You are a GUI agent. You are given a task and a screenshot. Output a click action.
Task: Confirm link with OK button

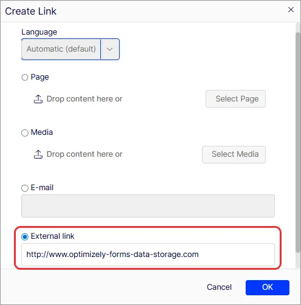pyautogui.click(x=268, y=287)
